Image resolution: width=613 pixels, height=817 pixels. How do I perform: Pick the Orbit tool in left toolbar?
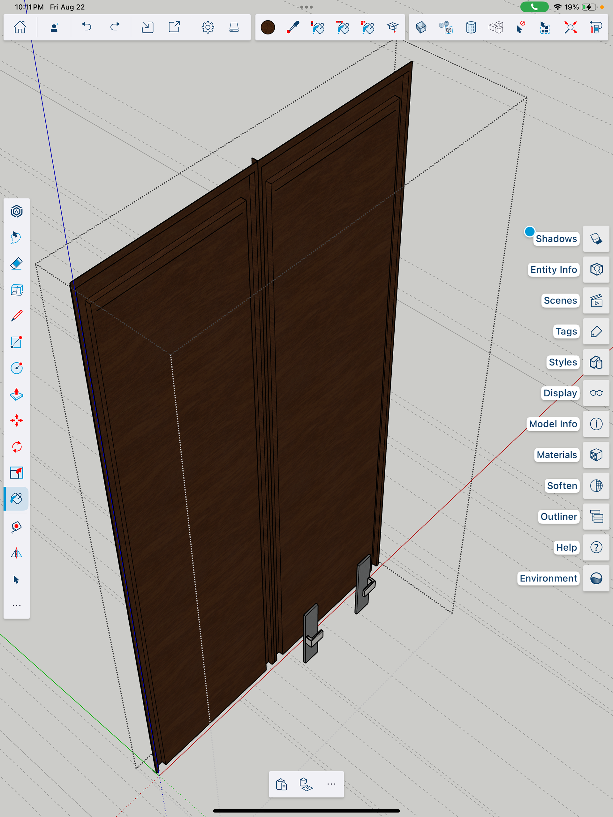[16, 212]
